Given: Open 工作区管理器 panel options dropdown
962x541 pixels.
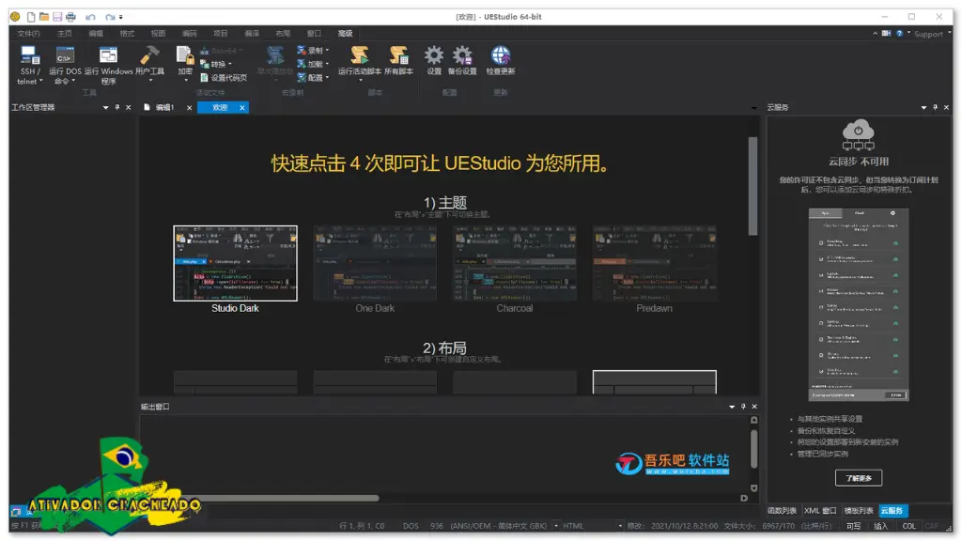Looking at the screenshot, I should [x=105, y=107].
